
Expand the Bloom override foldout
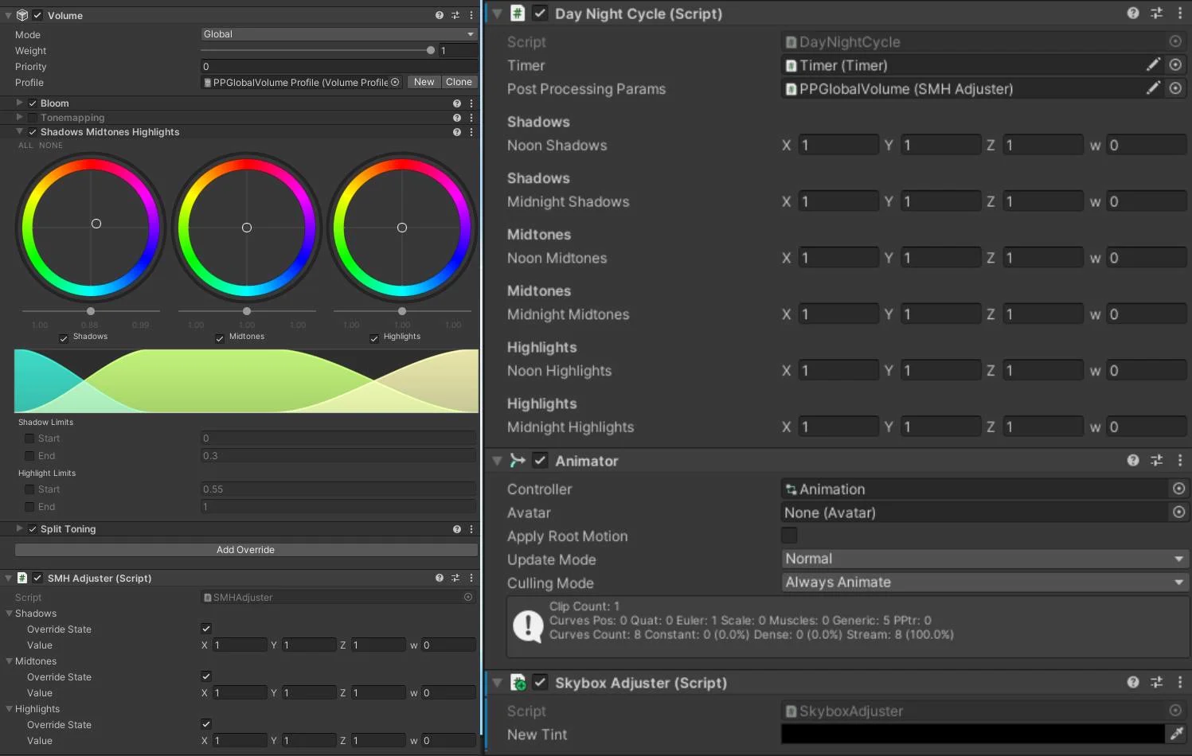[18, 103]
